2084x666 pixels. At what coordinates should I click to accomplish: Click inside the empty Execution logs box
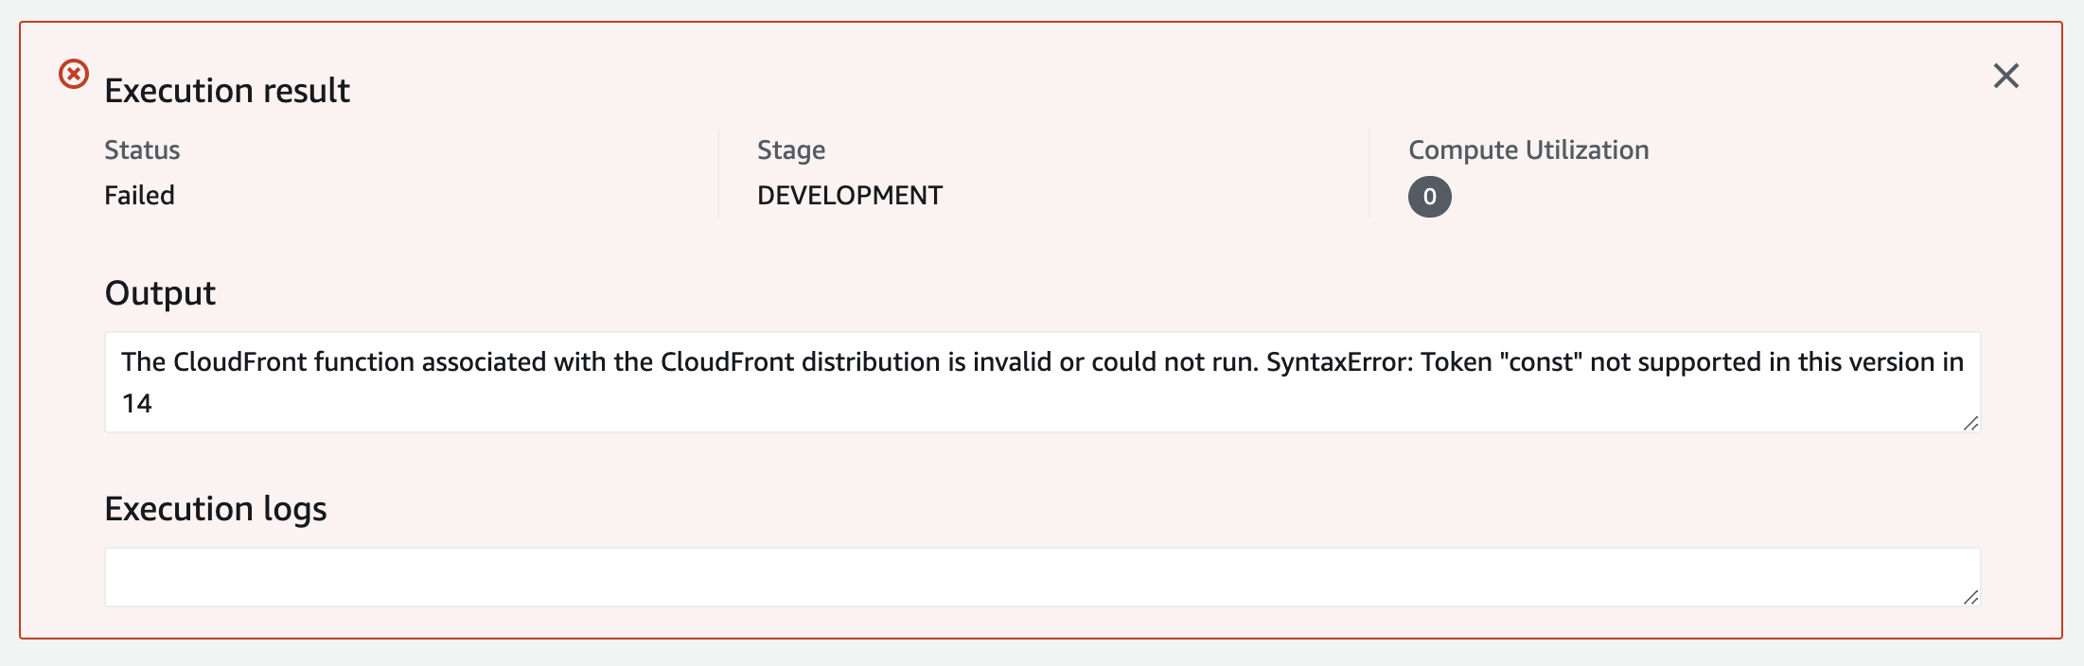pos(946,575)
